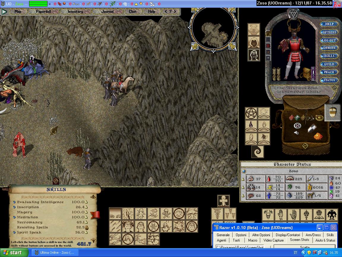The height and width of the screenshot is (257, 342).
Task: Toggle the Evaluating Intelligence skill lock arrow
Action: pos(86,202)
